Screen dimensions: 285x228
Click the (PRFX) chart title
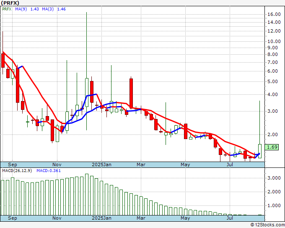(x=10, y=3)
